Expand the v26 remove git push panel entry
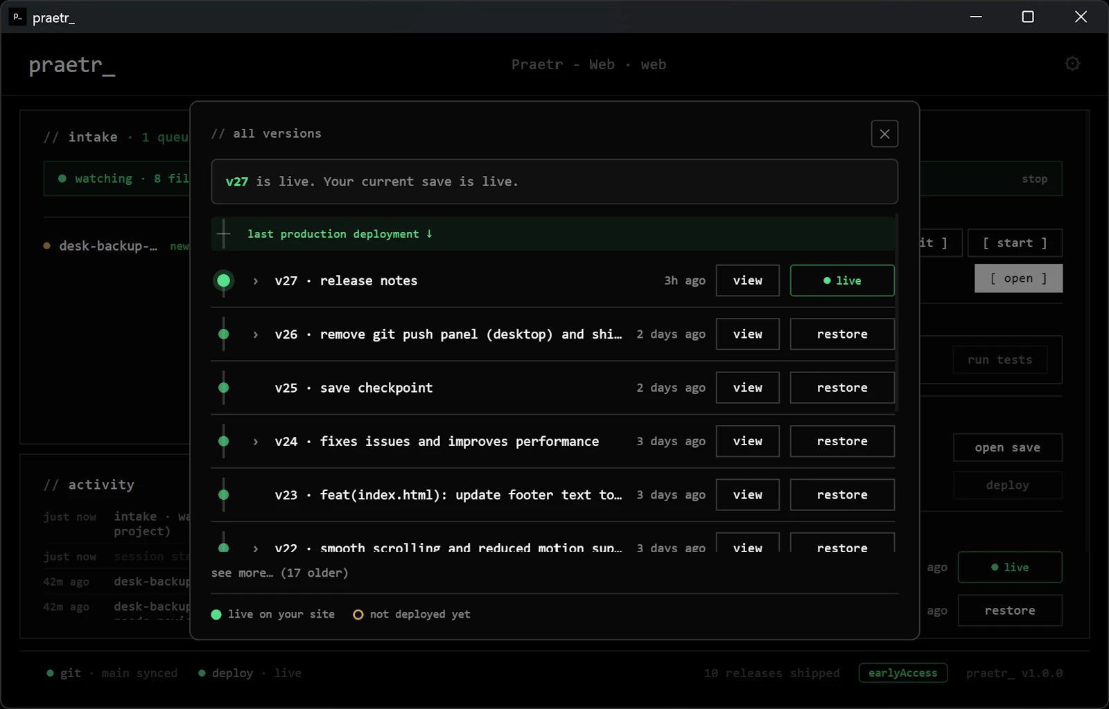 (x=256, y=334)
